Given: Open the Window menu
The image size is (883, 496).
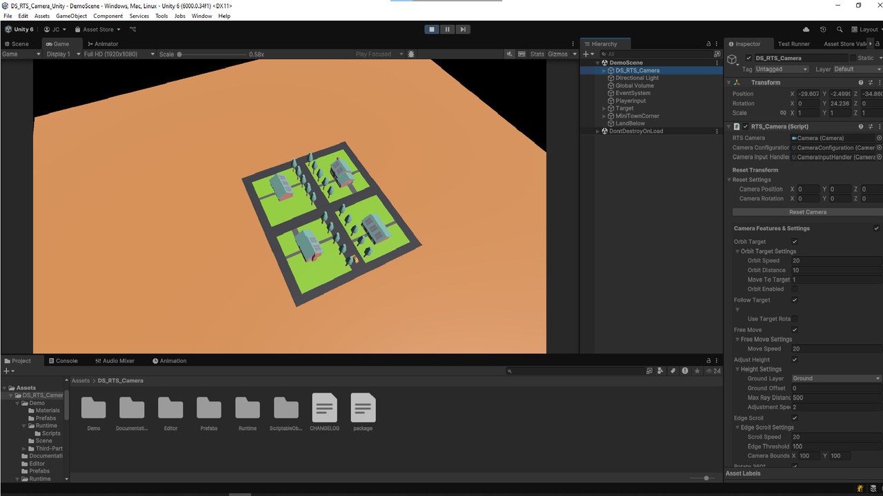Looking at the screenshot, I should (201, 16).
